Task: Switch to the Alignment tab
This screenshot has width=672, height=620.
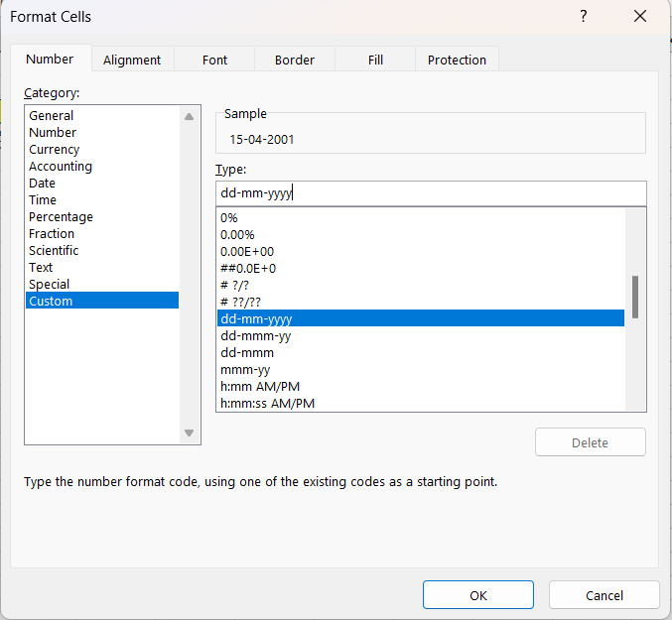Action: tap(132, 60)
